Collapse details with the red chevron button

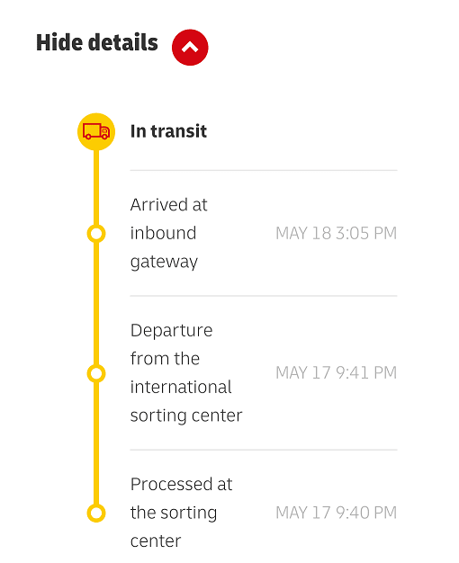[x=190, y=48]
